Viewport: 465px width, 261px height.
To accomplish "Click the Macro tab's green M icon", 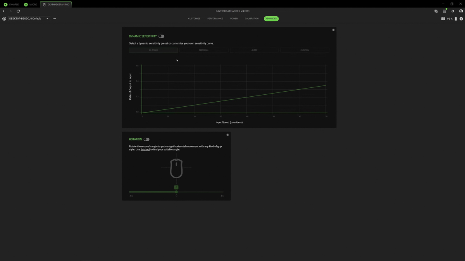I will click(x=26, y=5).
